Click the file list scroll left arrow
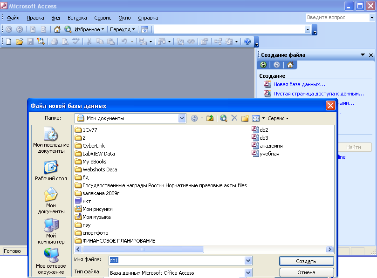Screen dimensions: 377x278 [78, 250]
